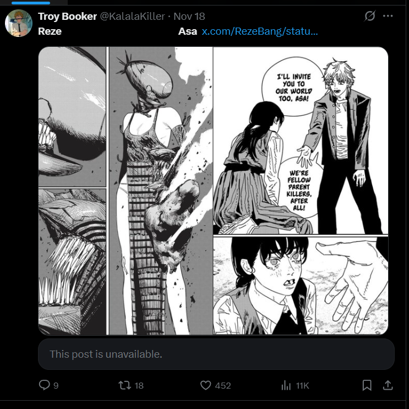Image resolution: width=409 pixels, height=409 pixels.
Task: Like the post with heart icon
Action: pos(205,385)
